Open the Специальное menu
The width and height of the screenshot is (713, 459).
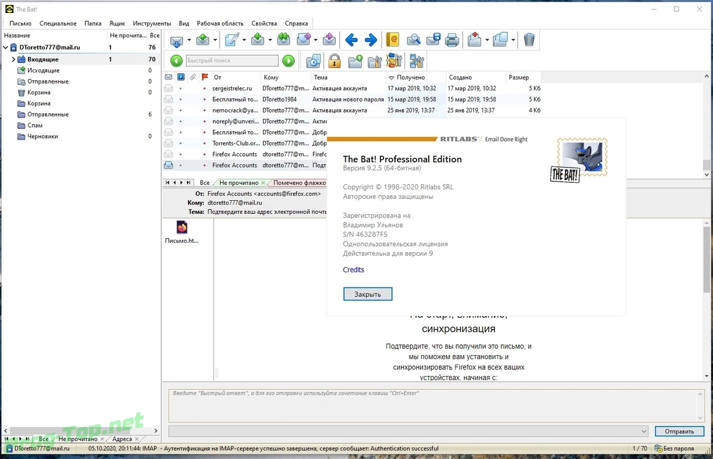(x=58, y=23)
